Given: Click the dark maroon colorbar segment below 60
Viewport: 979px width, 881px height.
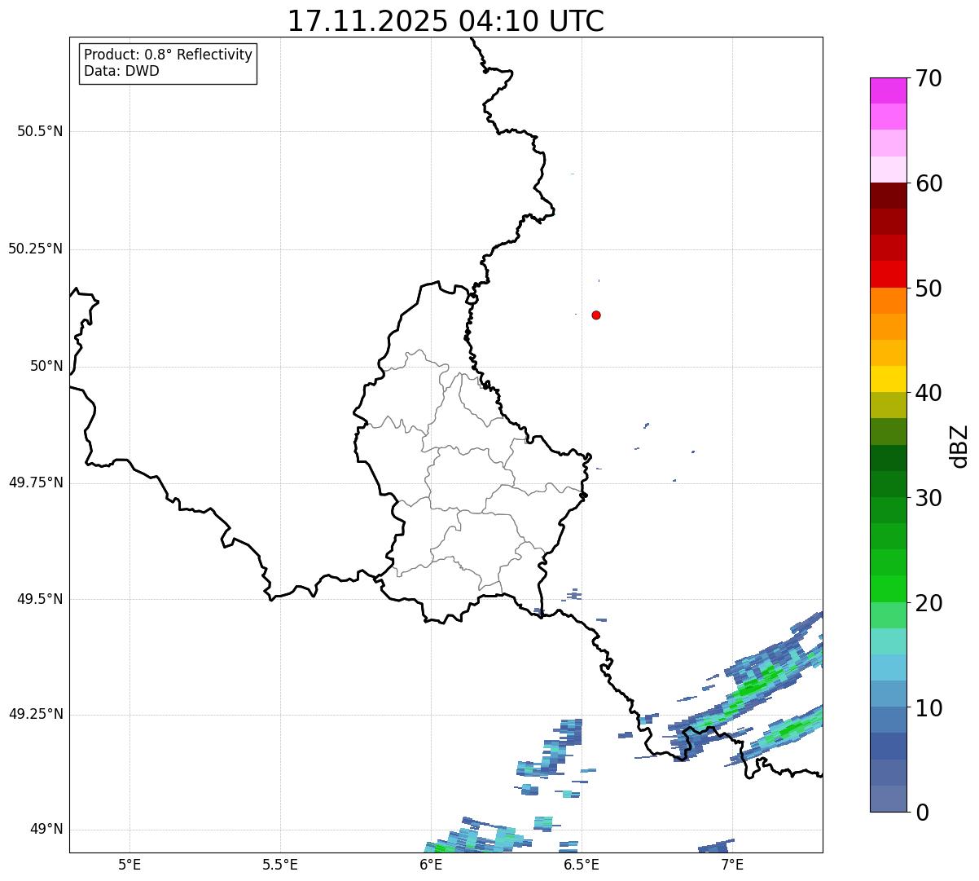Looking at the screenshot, I should pyautogui.click(x=888, y=196).
